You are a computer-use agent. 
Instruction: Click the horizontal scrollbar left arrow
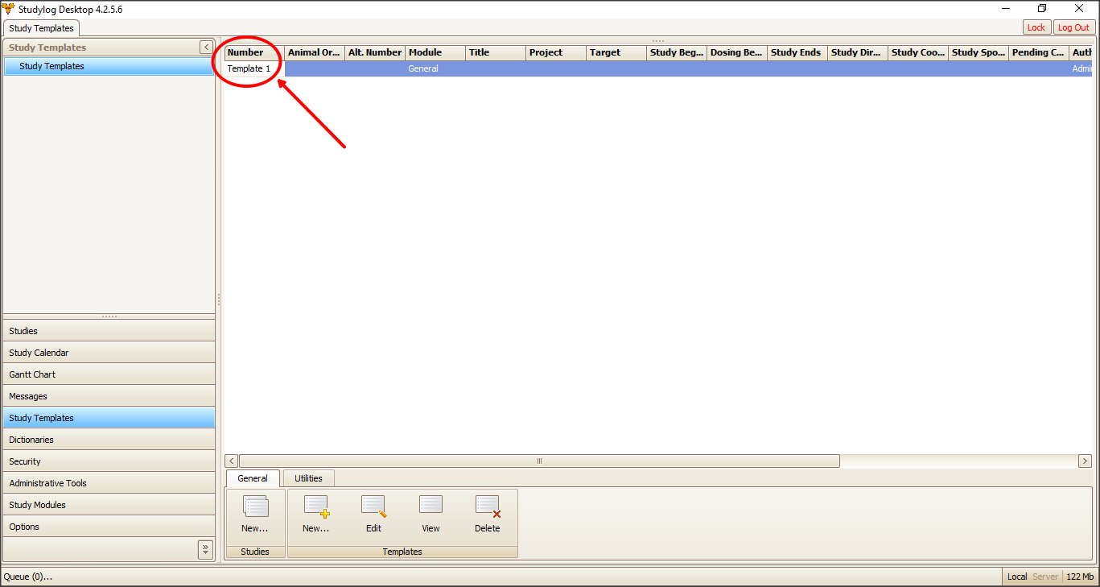coord(232,461)
